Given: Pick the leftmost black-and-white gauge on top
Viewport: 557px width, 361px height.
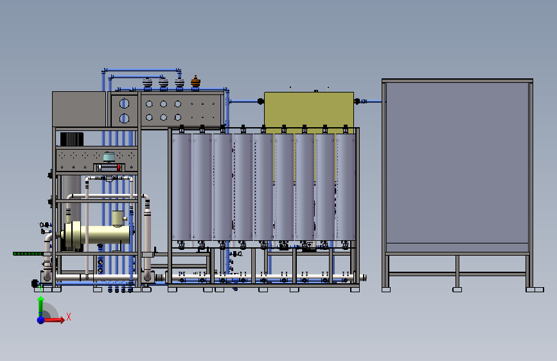Looking at the screenshot, I should tap(147, 83).
